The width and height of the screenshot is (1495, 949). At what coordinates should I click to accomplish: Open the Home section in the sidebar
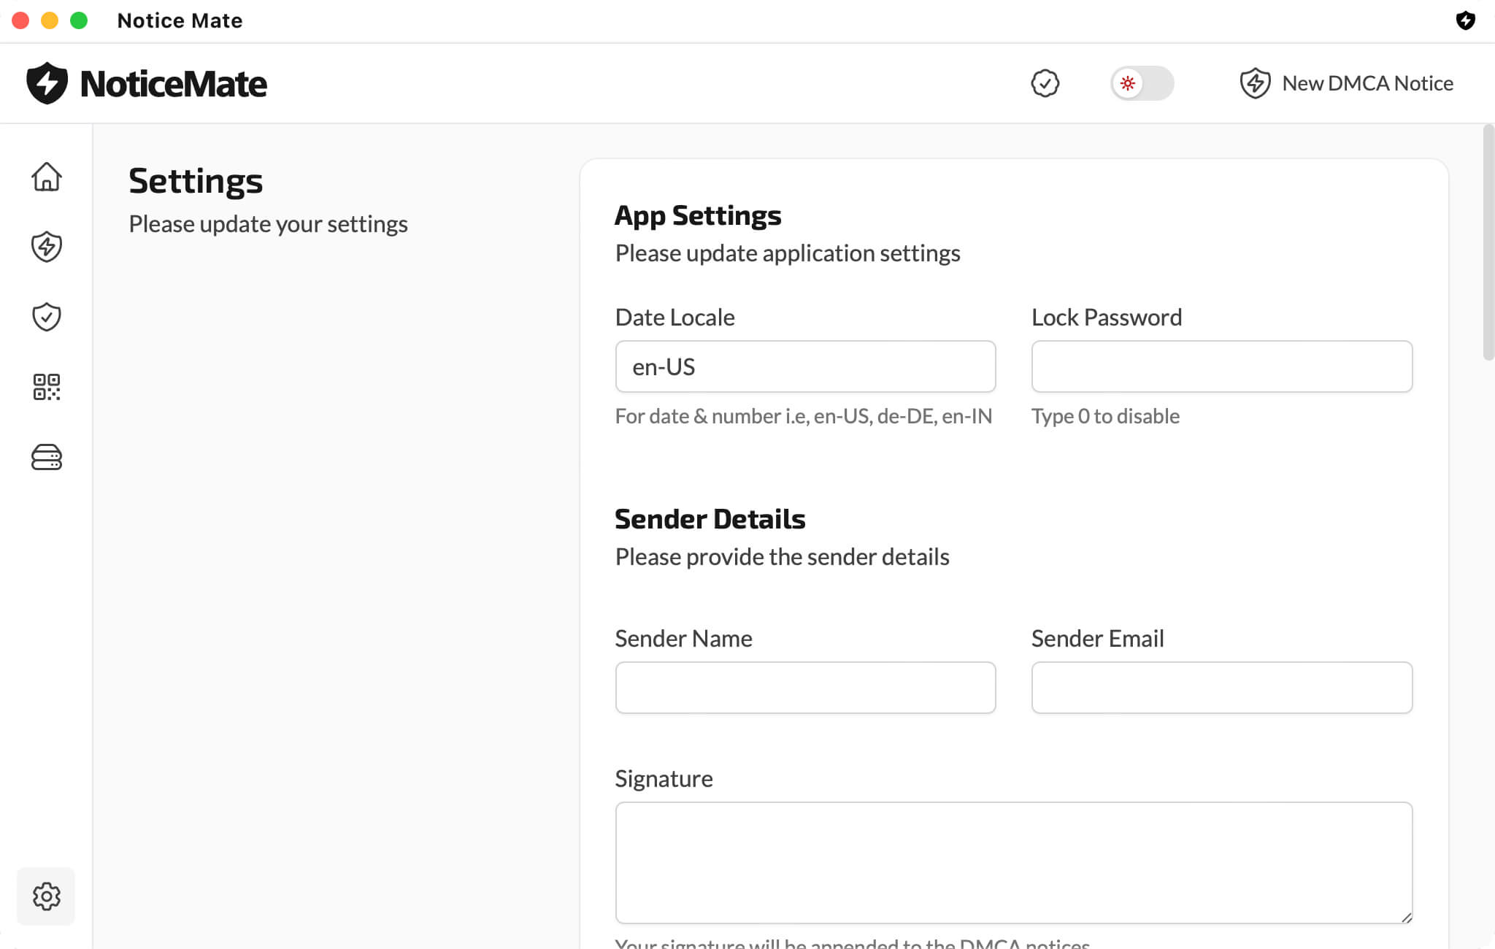[46, 177]
